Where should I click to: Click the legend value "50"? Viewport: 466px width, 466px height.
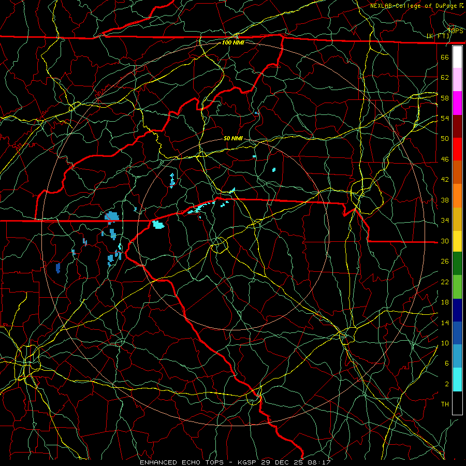(x=445, y=139)
